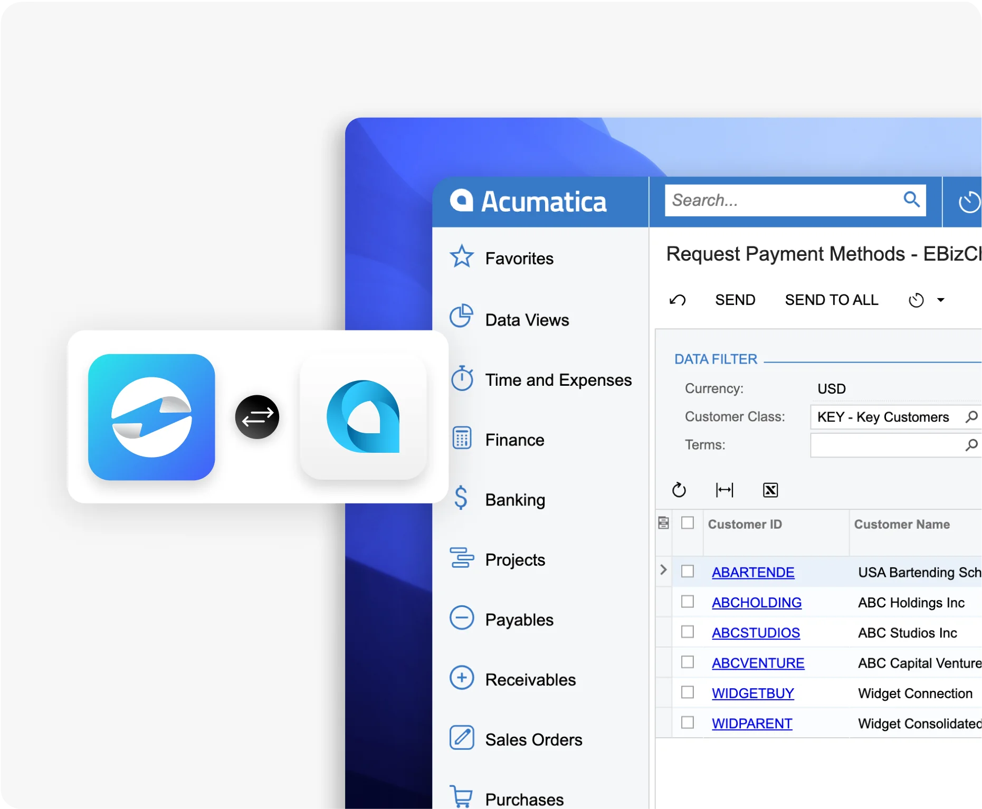Click the schedule clock icon after SEND TO ALL
The image size is (982, 809).
916,300
